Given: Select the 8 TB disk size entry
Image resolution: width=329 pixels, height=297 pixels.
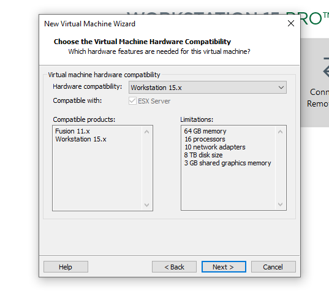Looking at the screenshot, I should [203, 155].
